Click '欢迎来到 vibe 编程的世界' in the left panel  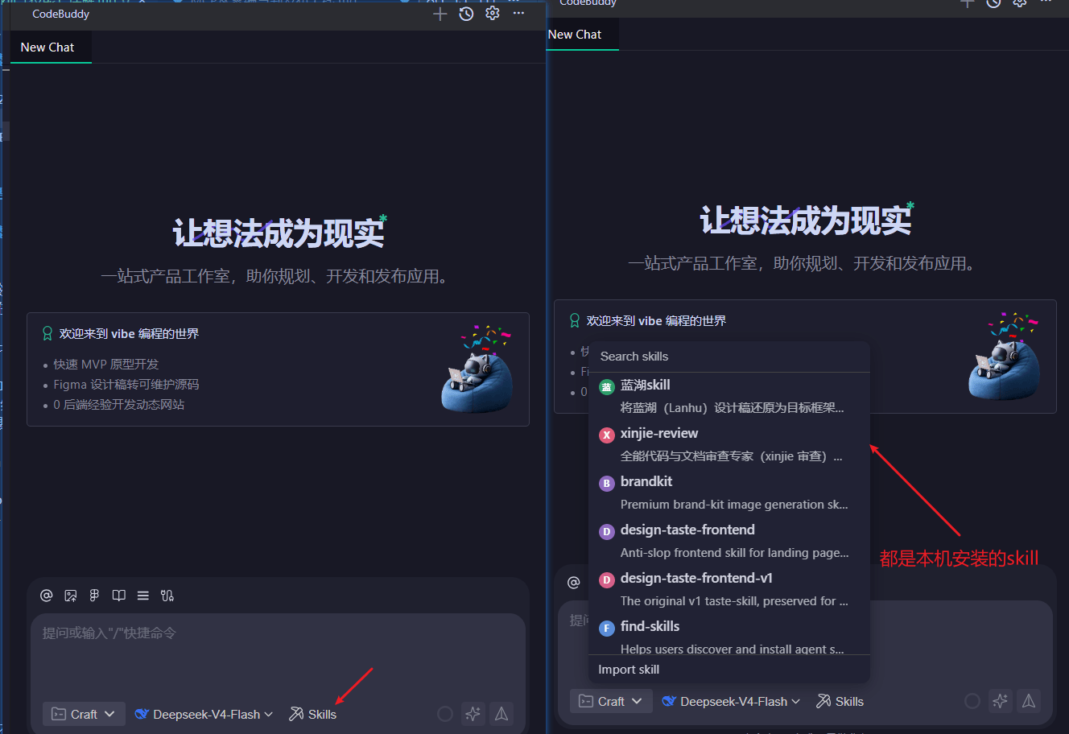click(129, 333)
